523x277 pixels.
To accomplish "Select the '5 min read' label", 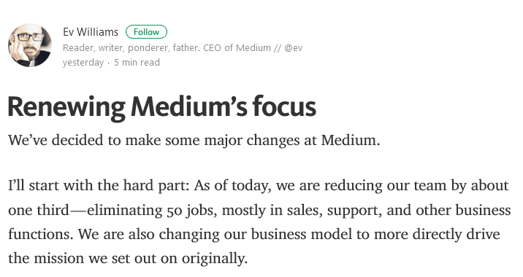I will (137, 62).
